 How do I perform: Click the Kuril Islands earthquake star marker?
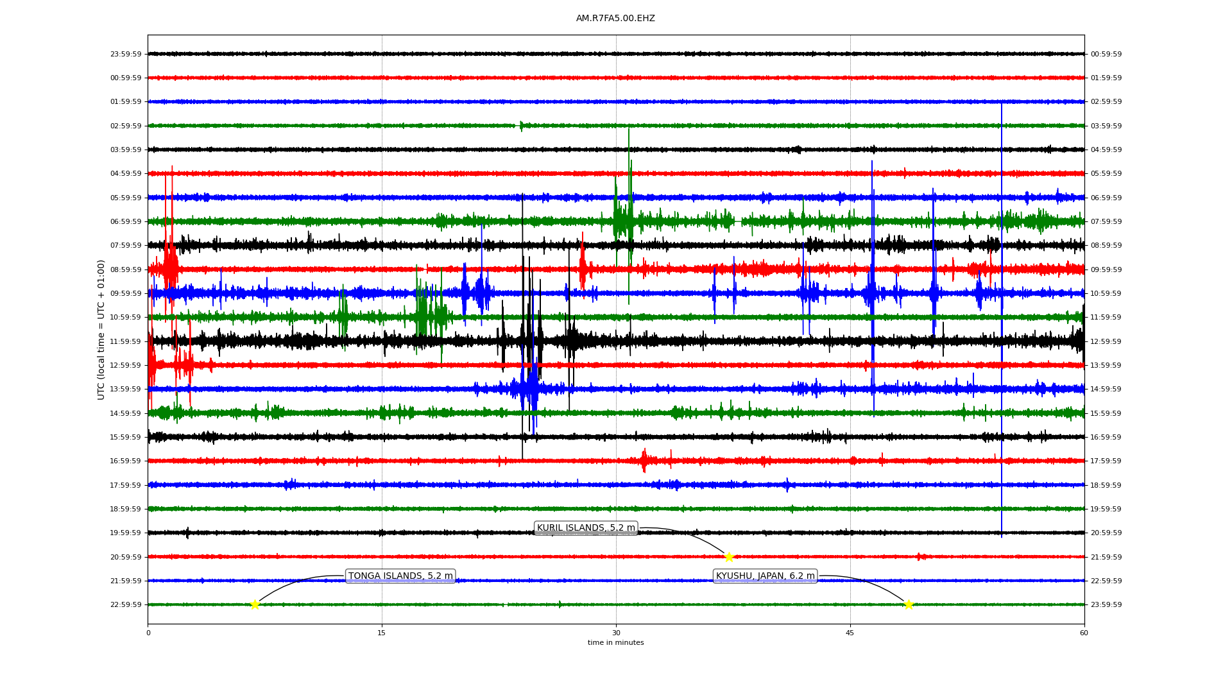click(x=729, y=557)
